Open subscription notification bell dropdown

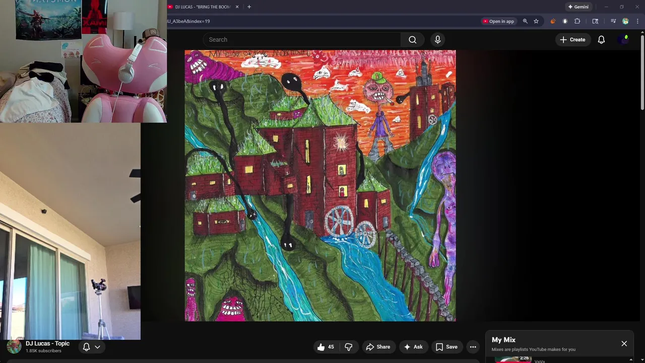click(x=92, y=347)
